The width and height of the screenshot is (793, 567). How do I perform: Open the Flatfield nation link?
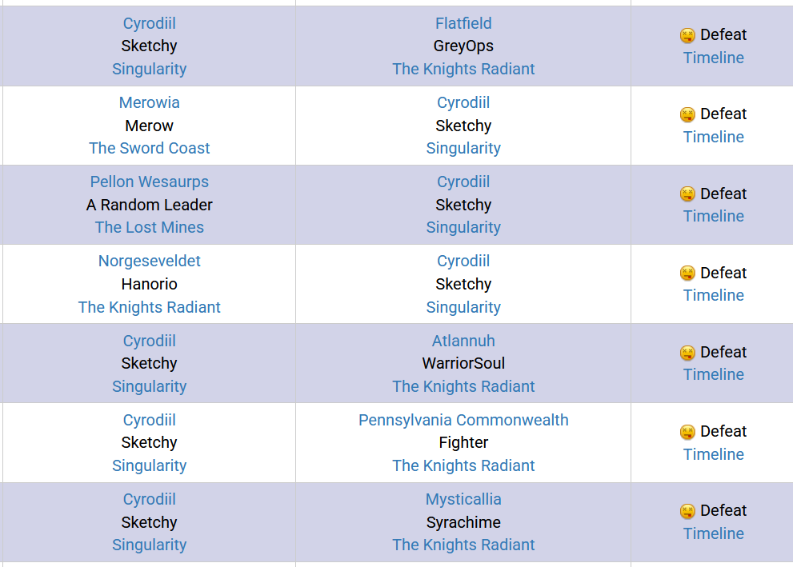pyautogui.click(x=463, y=23)
